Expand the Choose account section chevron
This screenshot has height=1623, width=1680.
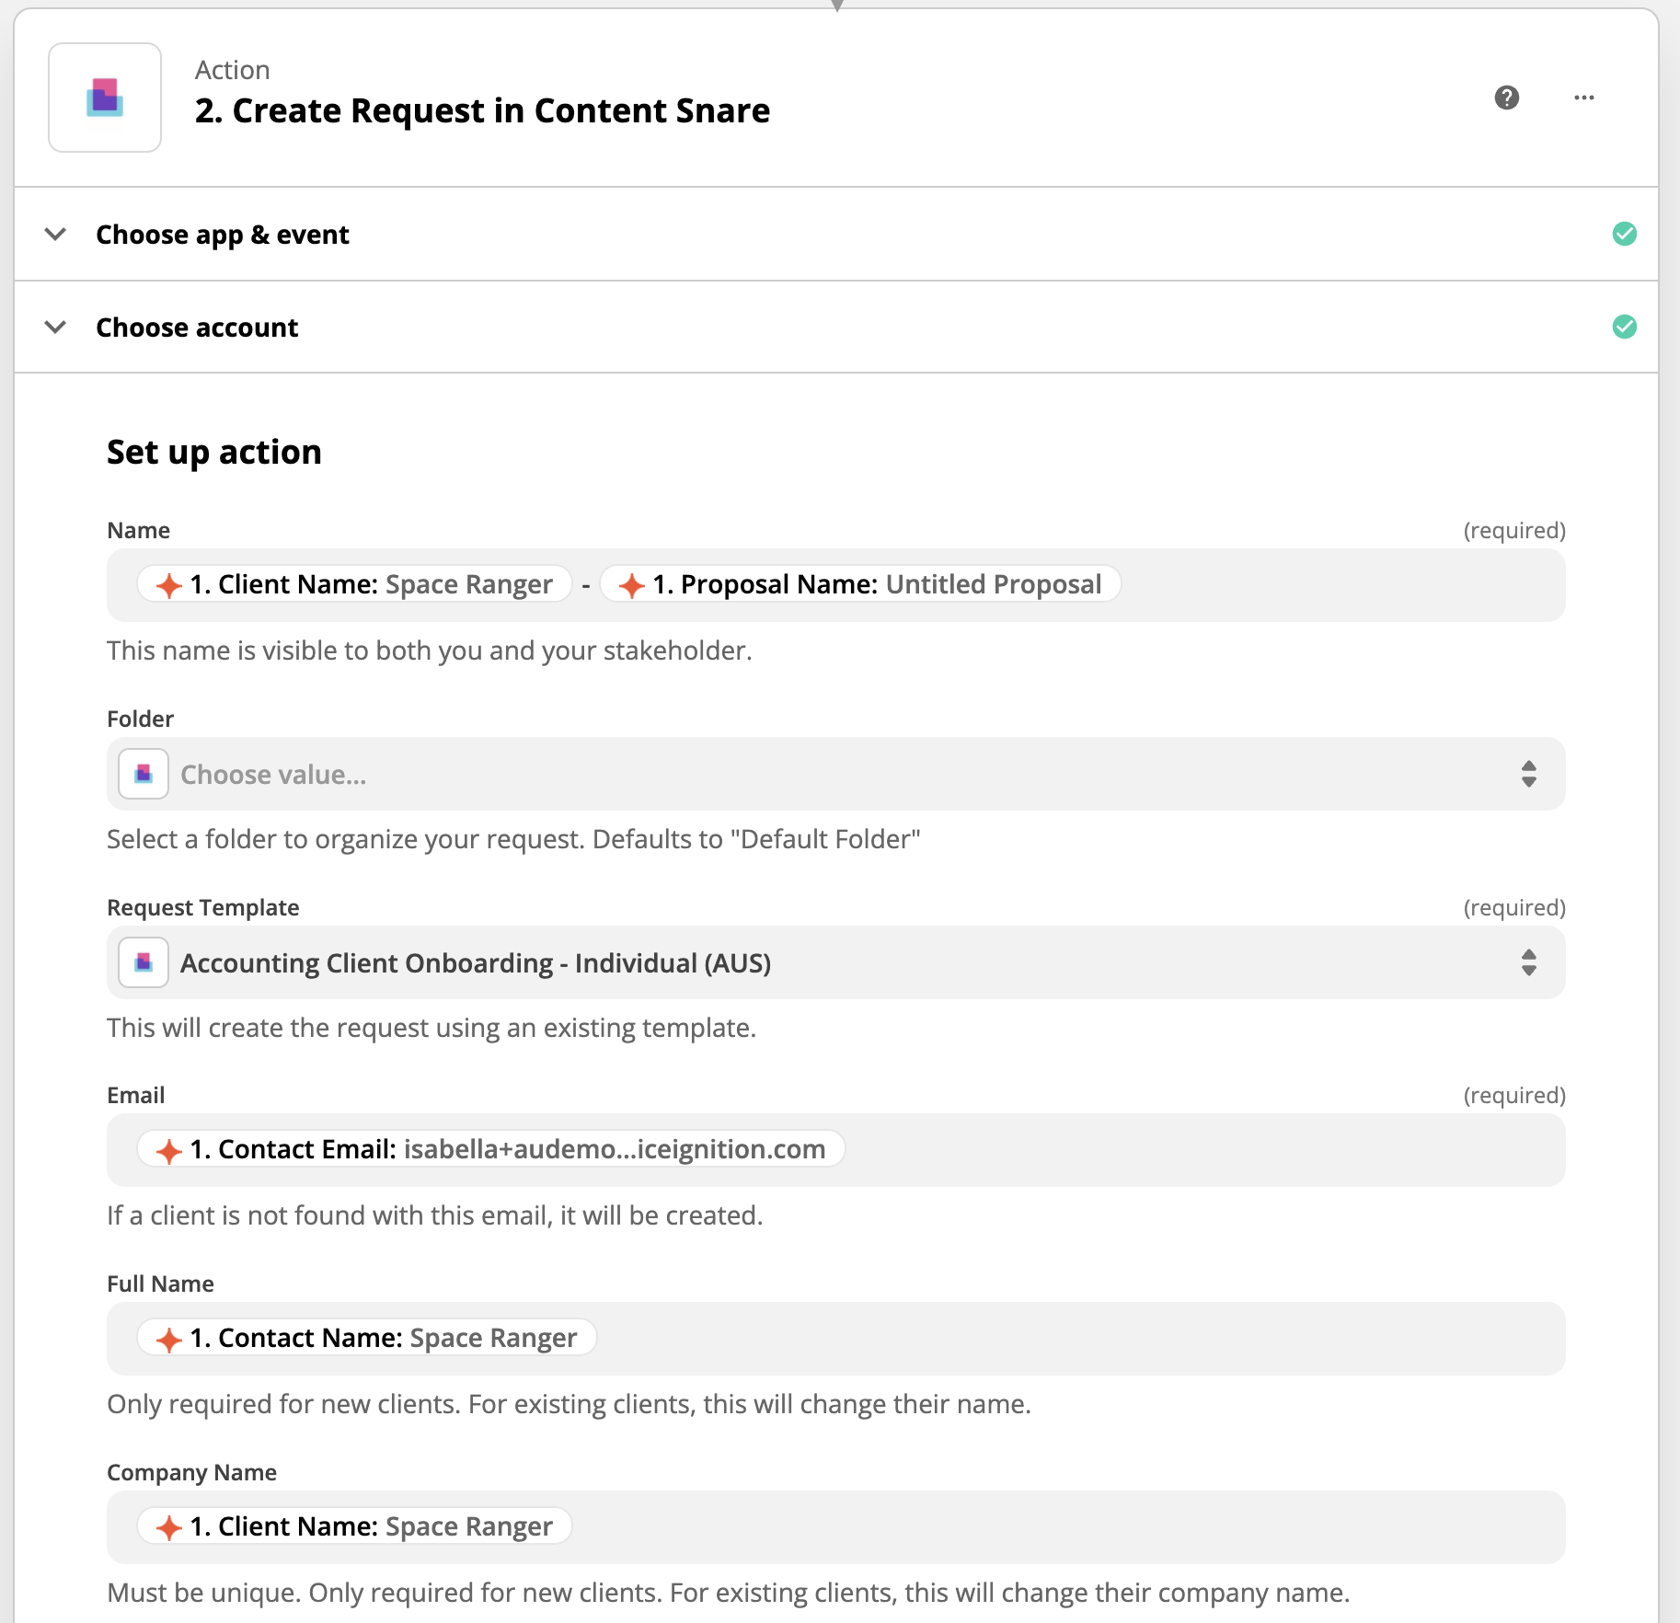pos(55,327)
